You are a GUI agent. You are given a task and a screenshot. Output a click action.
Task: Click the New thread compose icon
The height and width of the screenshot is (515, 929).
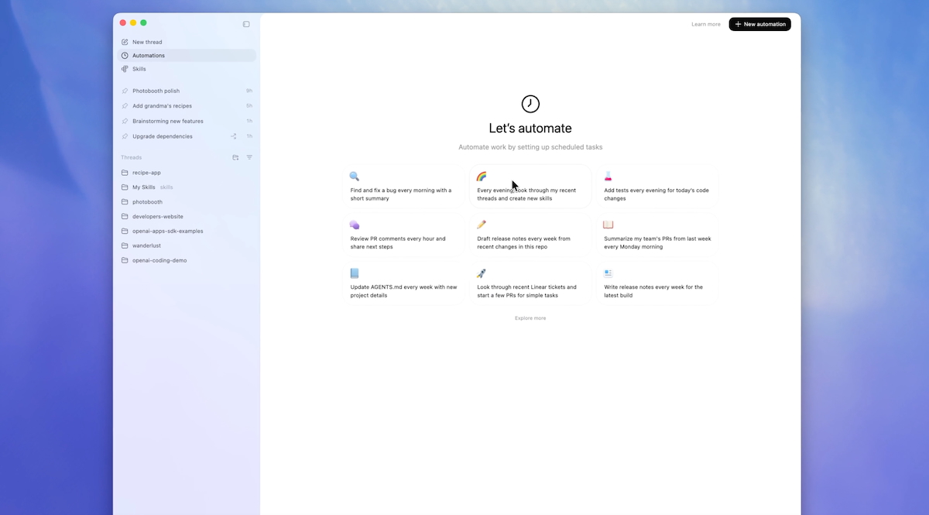click(x=125, y=42)
